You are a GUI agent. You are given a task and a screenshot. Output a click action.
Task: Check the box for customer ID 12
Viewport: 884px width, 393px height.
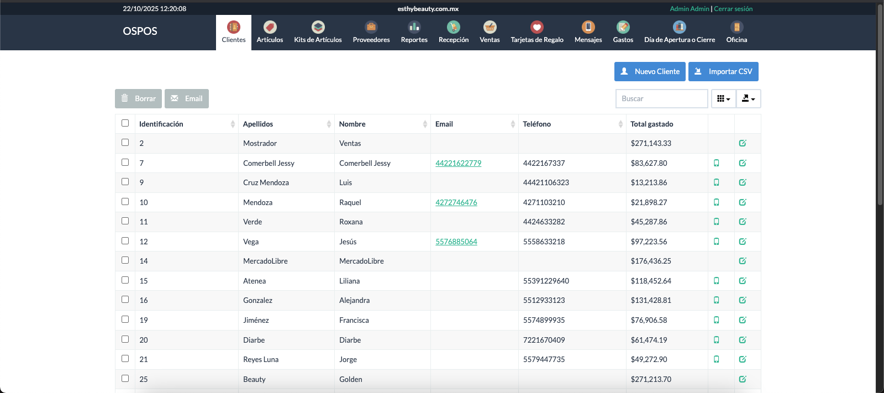tap(125, 241)
